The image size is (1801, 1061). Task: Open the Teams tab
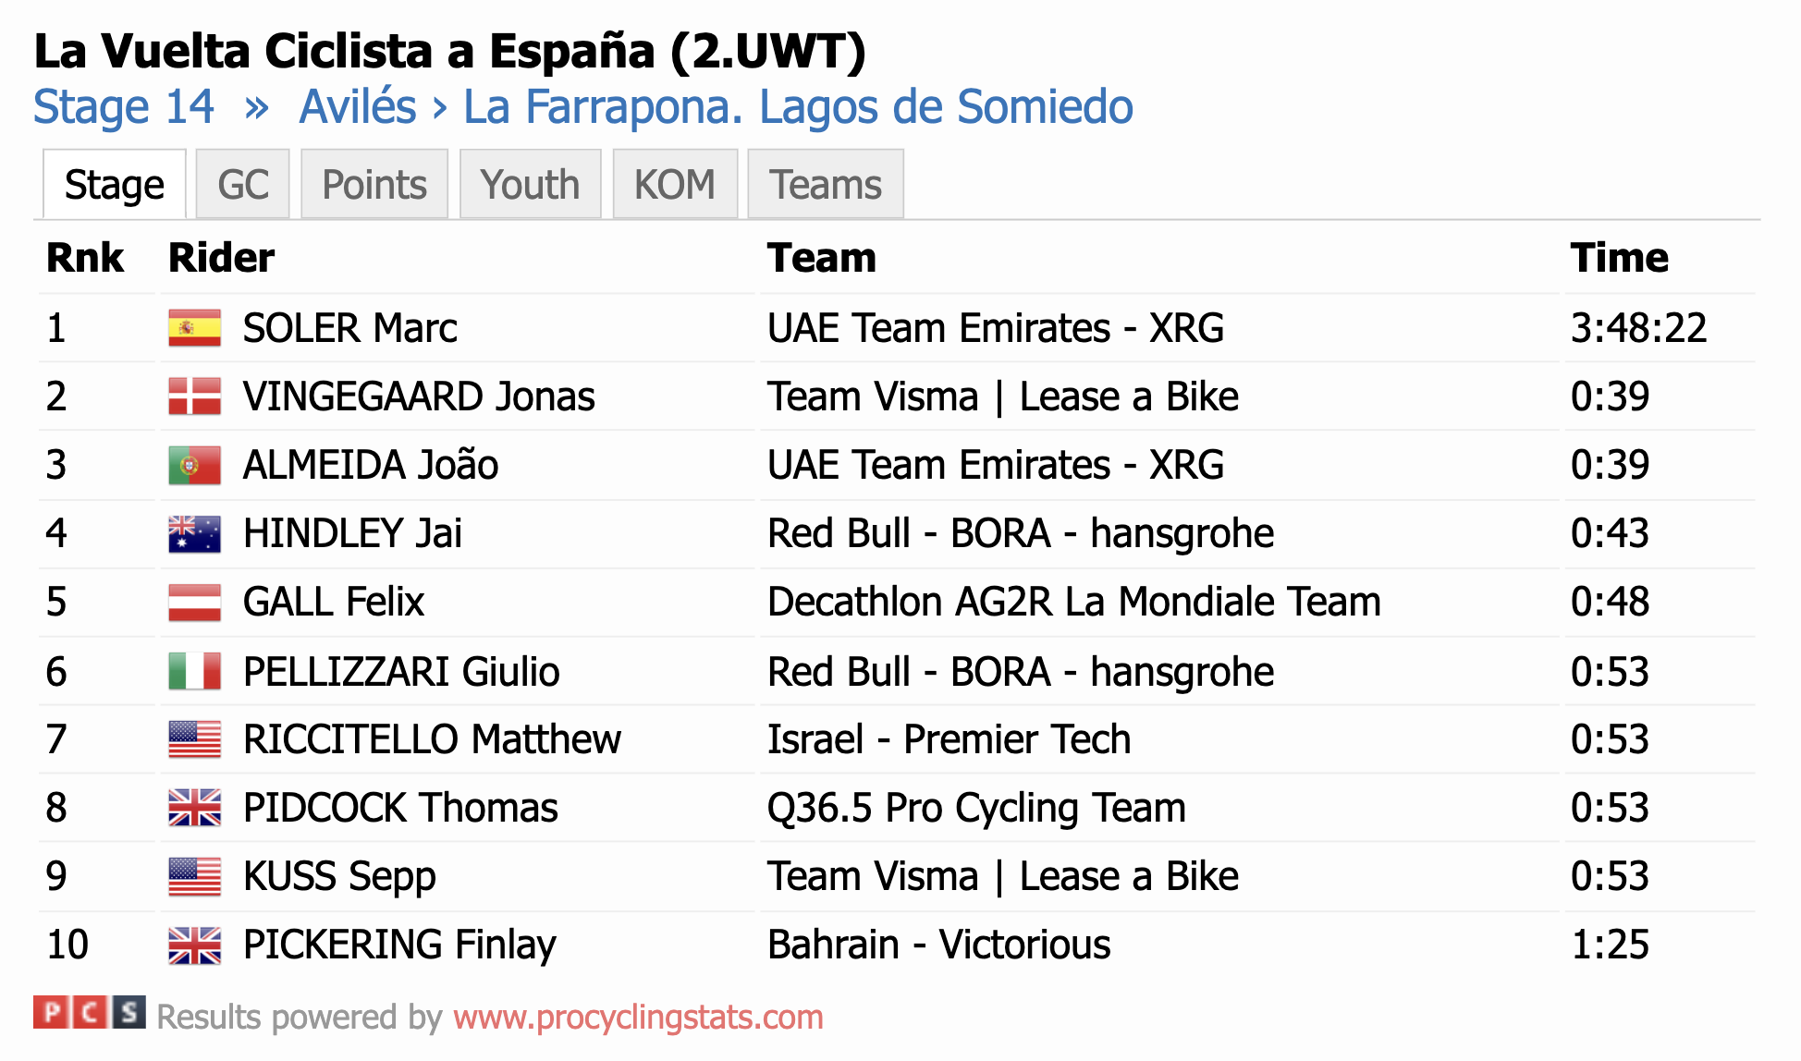[826, 184]
